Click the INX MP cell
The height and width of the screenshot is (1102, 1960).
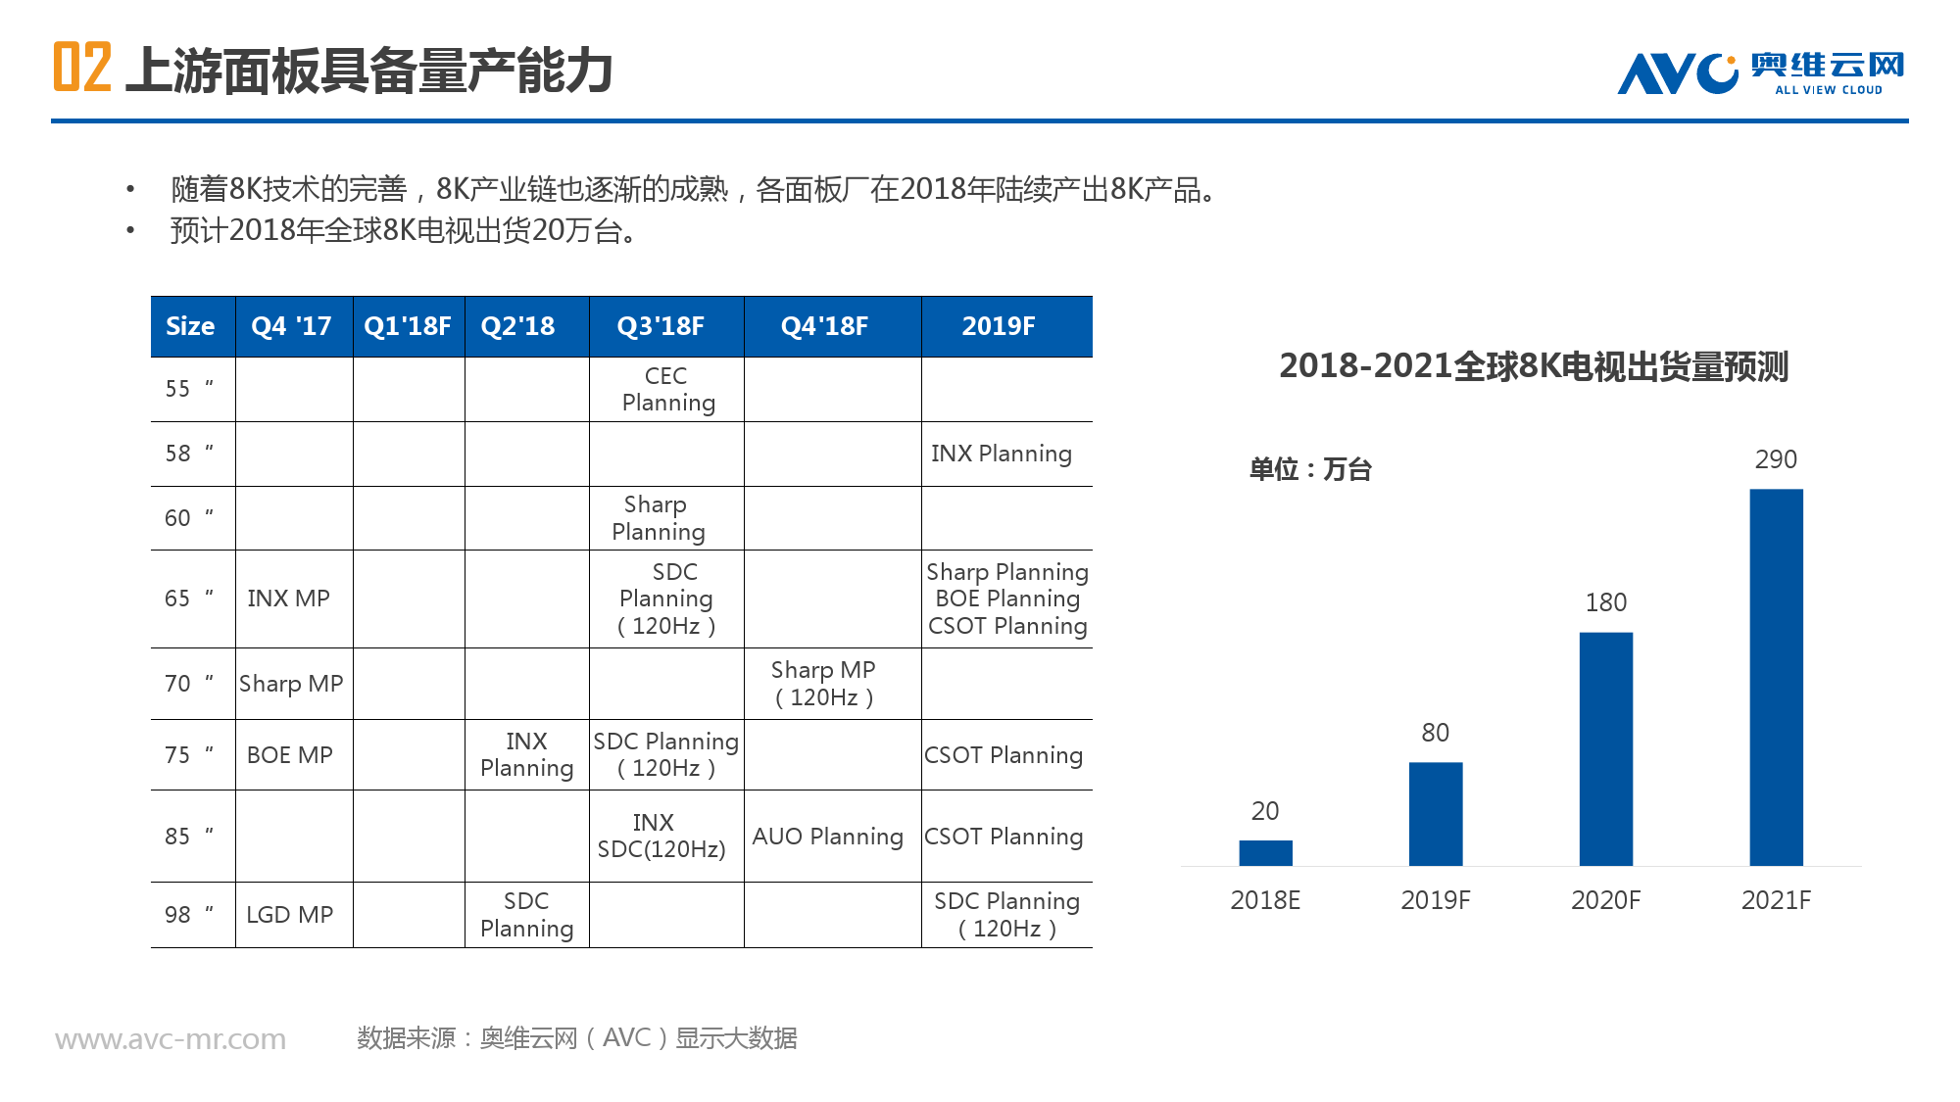click(289, 599)
